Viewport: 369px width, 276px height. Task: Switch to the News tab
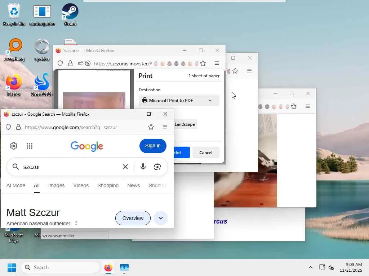[133, 185]
